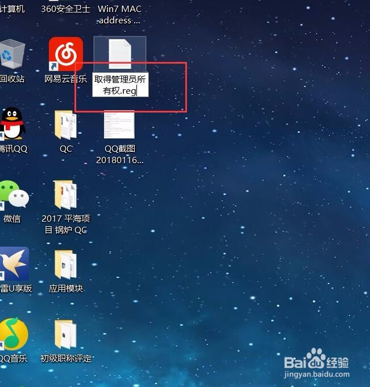
Task: Select the Recycle Bin desktop icon
Action: click(x=12, y=54)
